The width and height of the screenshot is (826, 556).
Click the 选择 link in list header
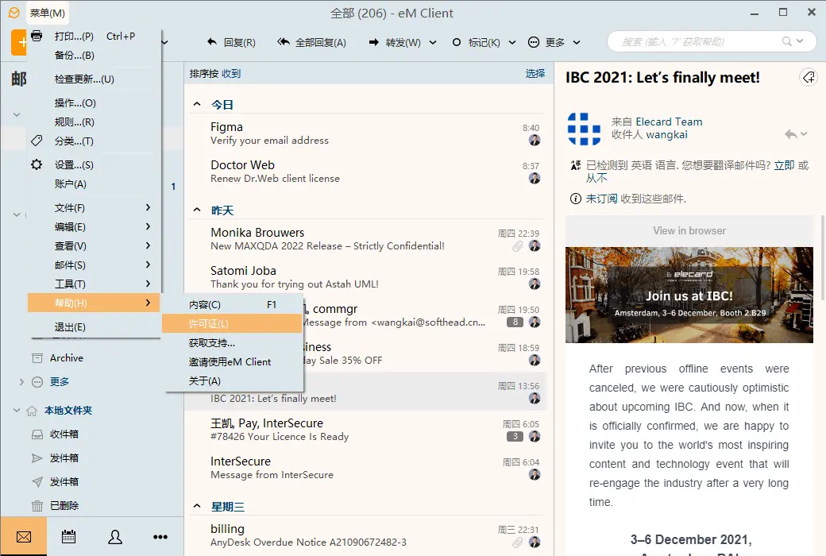pyautogui.click(x=535, y=73)
